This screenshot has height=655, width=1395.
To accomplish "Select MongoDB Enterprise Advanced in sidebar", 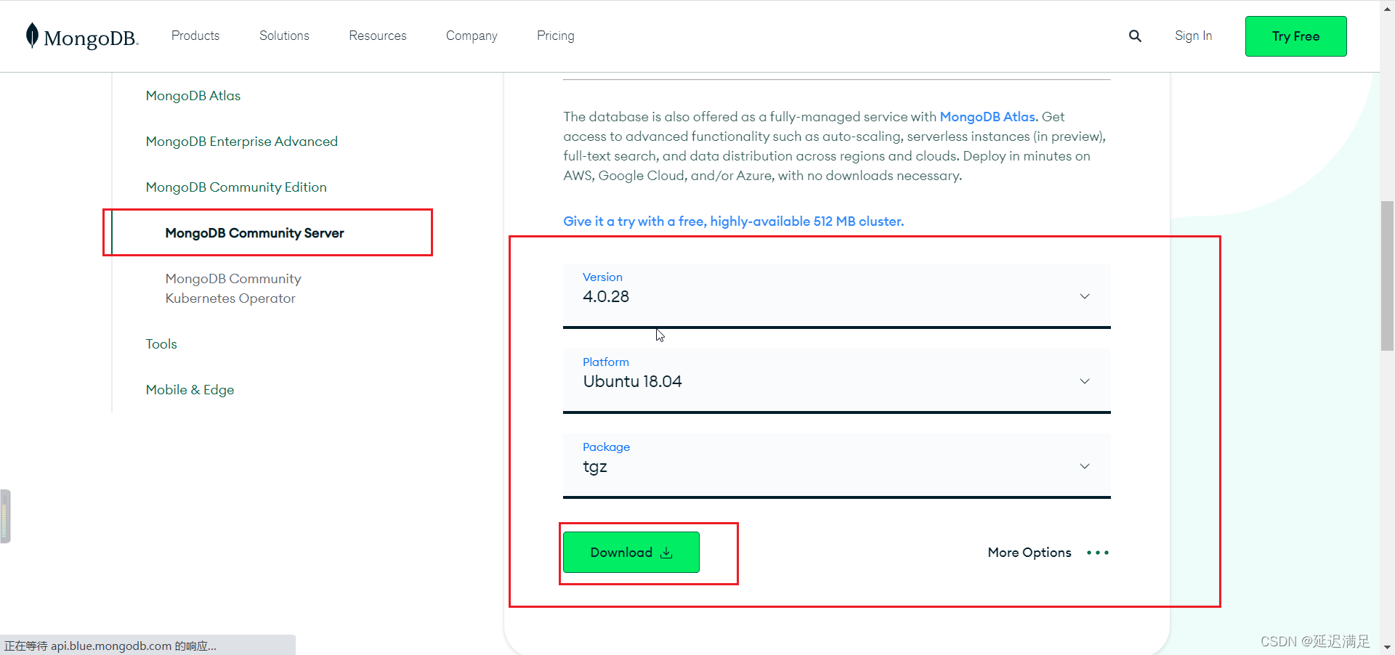I will 242,142.
